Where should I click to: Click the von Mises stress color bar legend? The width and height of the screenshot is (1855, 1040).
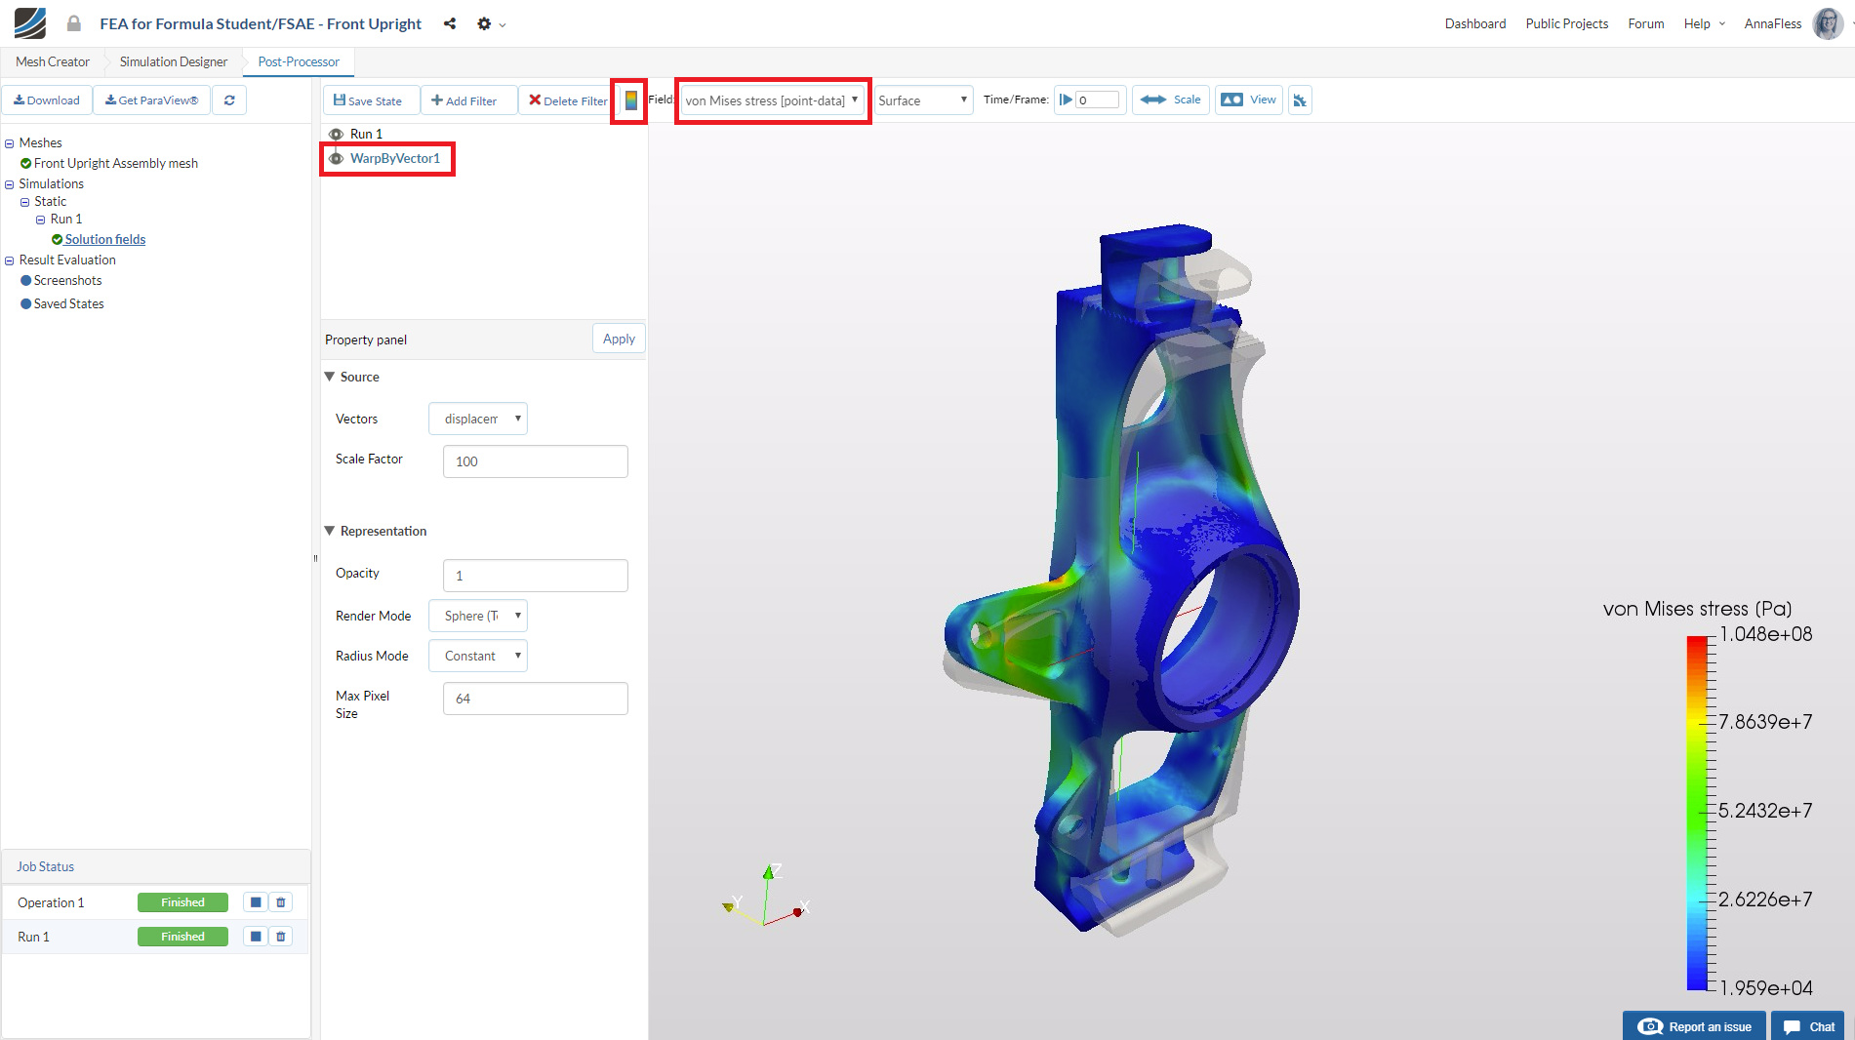pos(1697,812)
